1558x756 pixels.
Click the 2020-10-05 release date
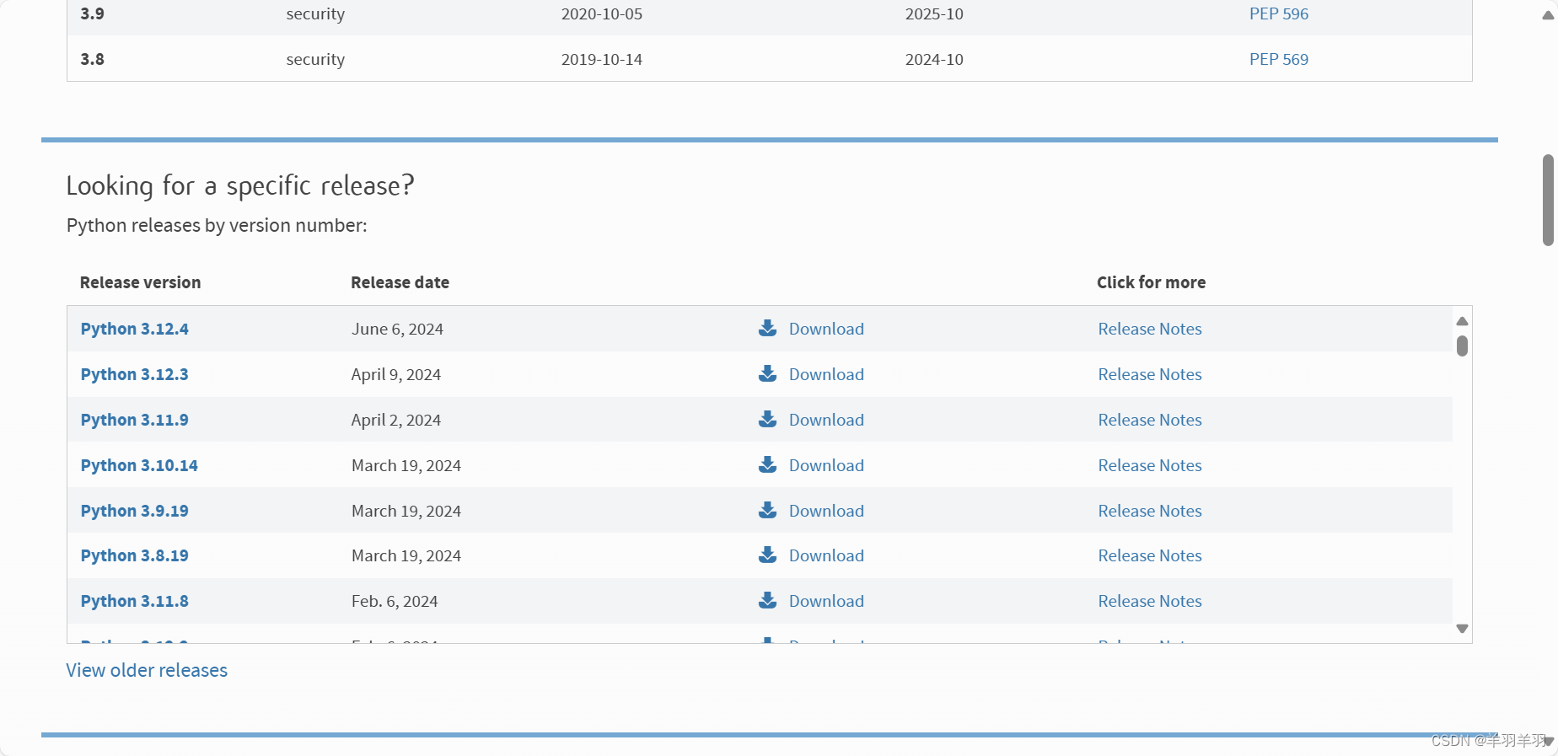click(x=602, y=13)
